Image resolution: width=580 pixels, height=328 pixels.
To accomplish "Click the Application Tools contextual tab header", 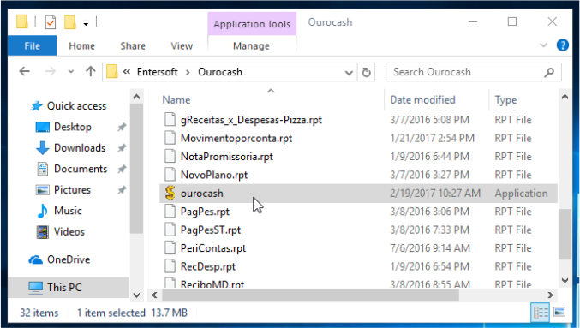I will click(252, 24).
